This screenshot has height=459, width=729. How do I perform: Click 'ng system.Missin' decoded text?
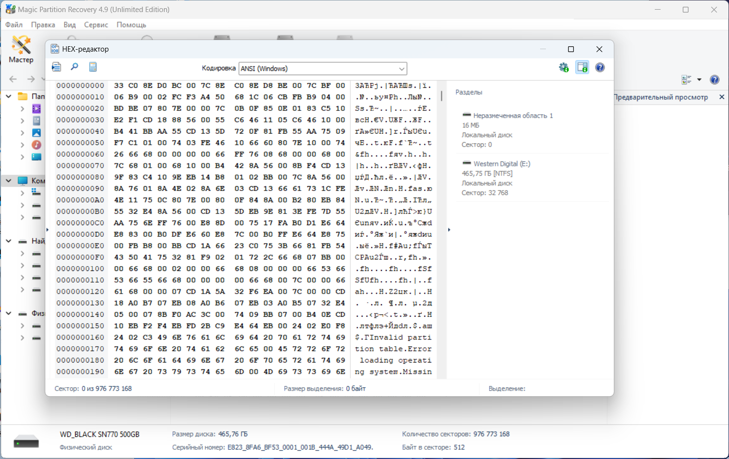(x=394, y=372)
